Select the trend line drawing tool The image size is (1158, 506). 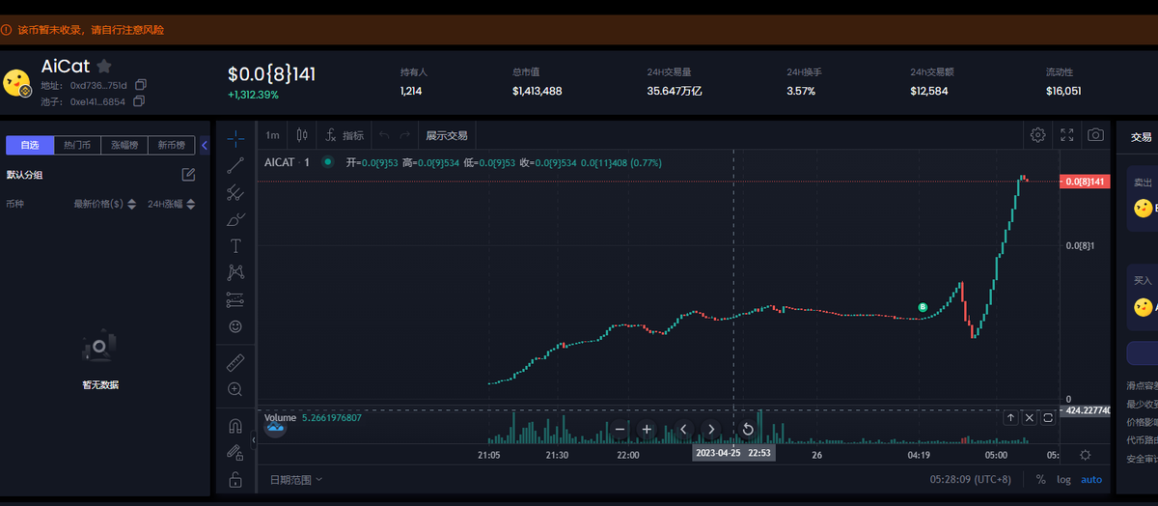[x=235, y=165]
